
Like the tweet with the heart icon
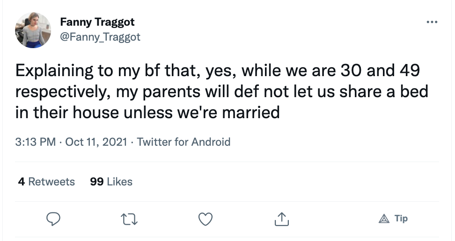coord(205,219)
